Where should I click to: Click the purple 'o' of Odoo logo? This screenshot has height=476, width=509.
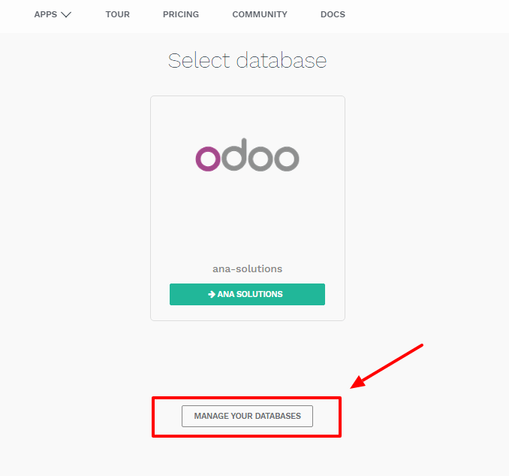pos(208,159)
